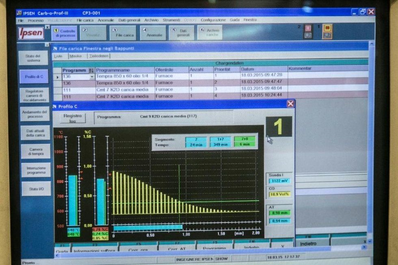Open Dati generali toolbar button number 5
The image size is (398, 265).
(x=181, y=33)
